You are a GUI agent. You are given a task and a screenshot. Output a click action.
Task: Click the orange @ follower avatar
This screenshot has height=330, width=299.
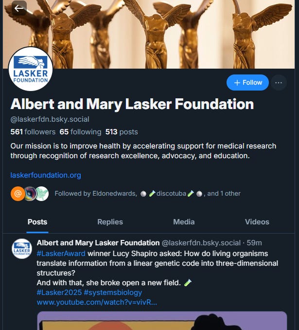18,194
